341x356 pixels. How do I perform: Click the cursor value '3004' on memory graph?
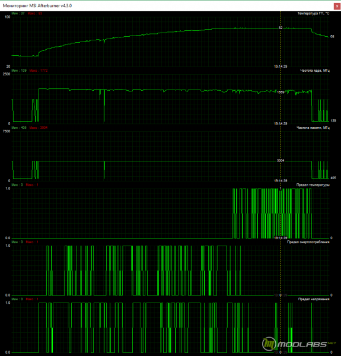[281, 161]
